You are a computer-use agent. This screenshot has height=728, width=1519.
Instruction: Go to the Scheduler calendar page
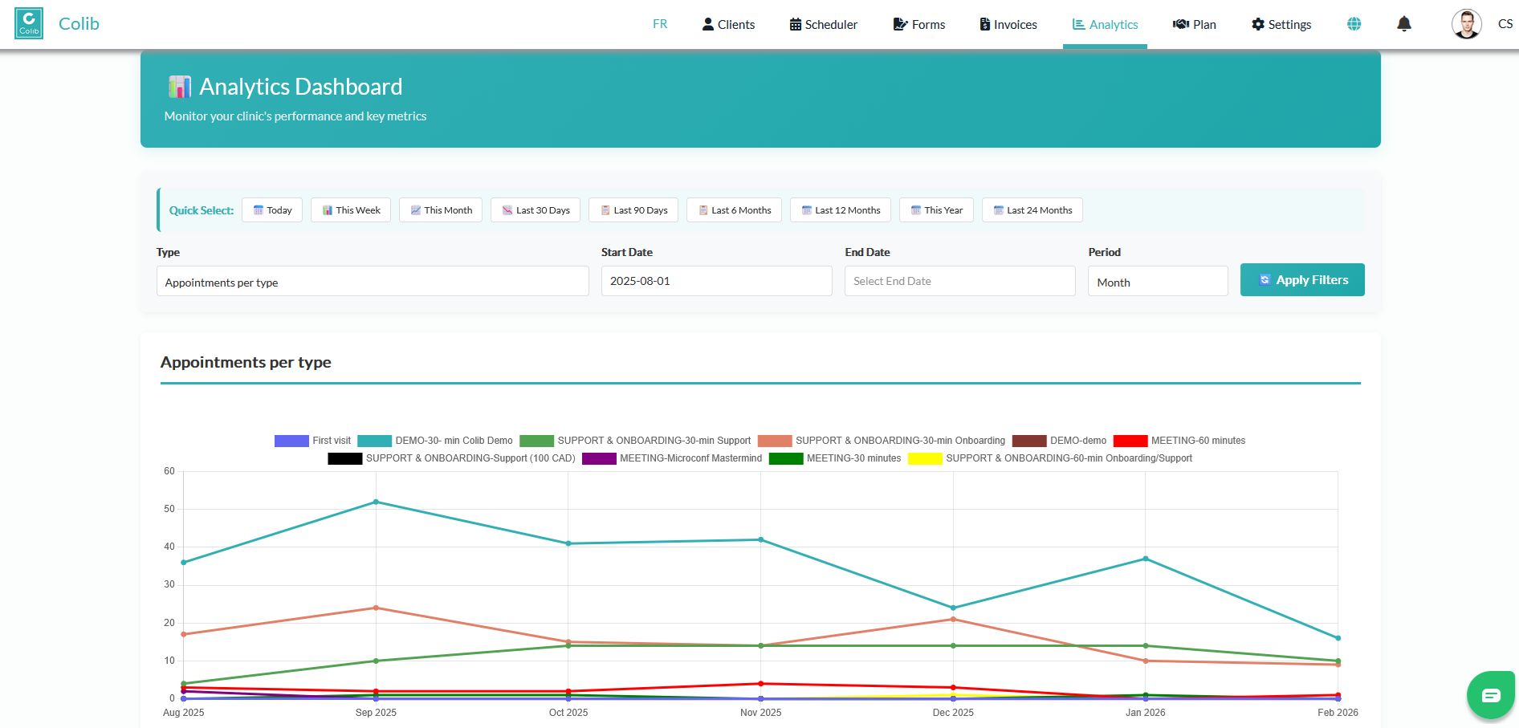click(823, 25)
